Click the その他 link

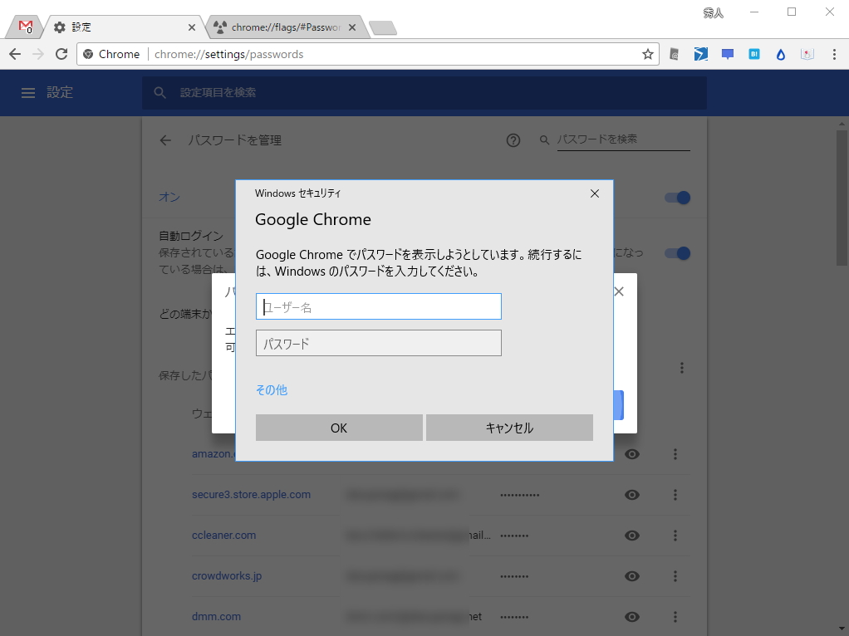pyautogui.click(x=272, y=390)
